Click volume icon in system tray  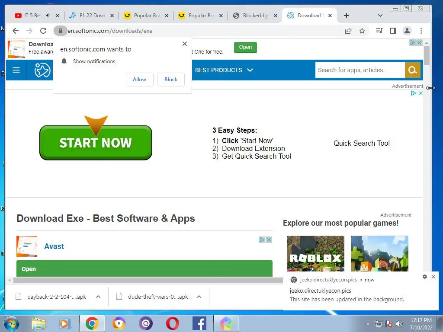[x=399, y=324]
